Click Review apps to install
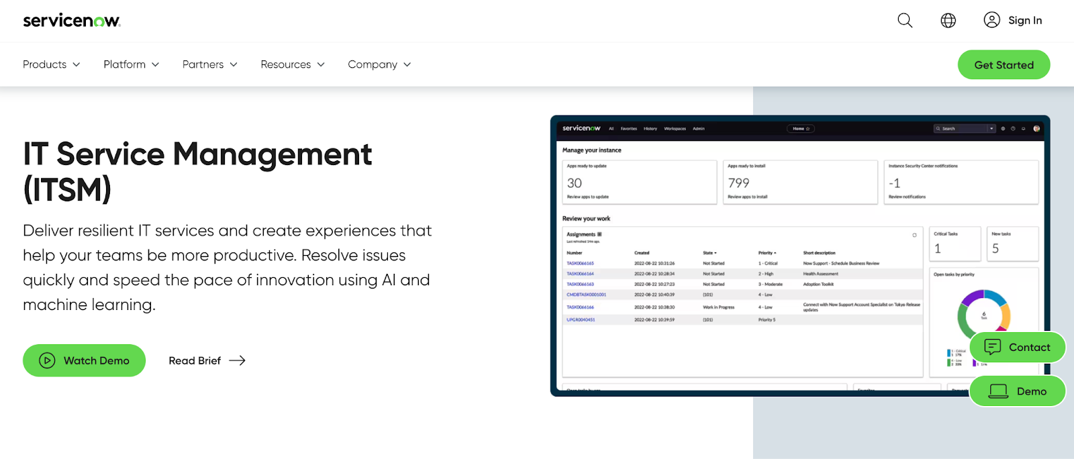Image resolution: width=1074 pixels, height=459 pixels. coord(748,197)
